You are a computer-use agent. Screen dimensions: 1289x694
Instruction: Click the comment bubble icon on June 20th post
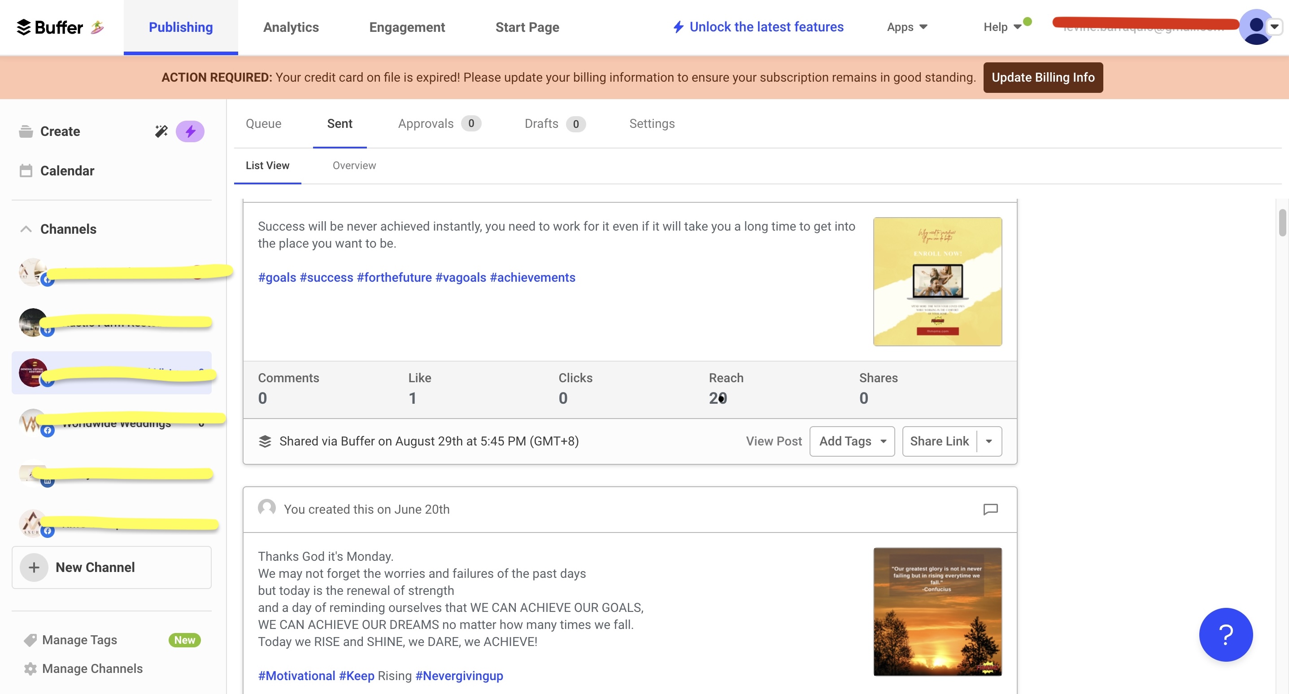990,509
